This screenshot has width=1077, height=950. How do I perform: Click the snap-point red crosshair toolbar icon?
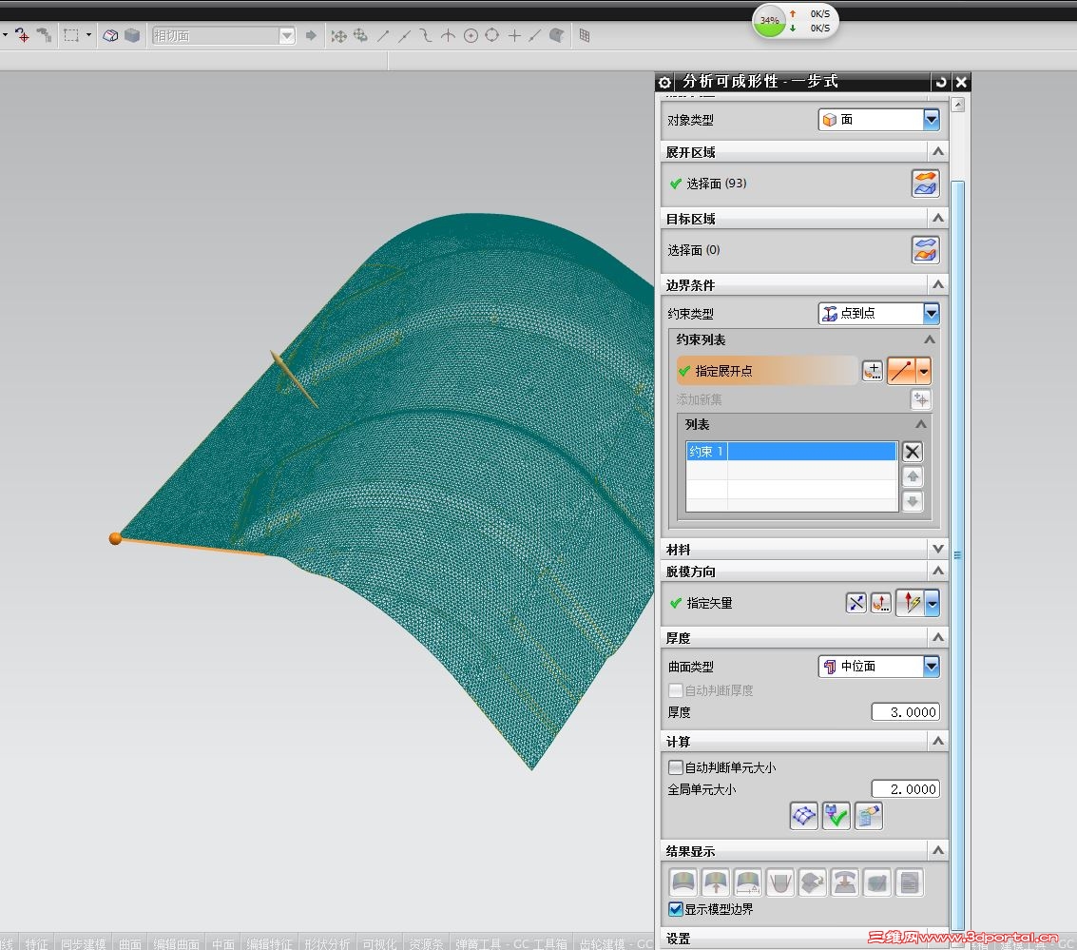(22, 35)
